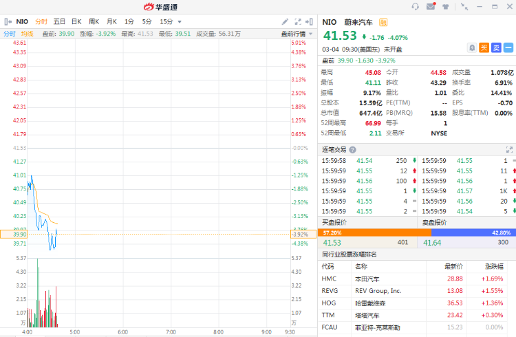Set price alert bell for NIO
Screen dimensions: 516x337
pyautogui.click(x=472, y=47)
